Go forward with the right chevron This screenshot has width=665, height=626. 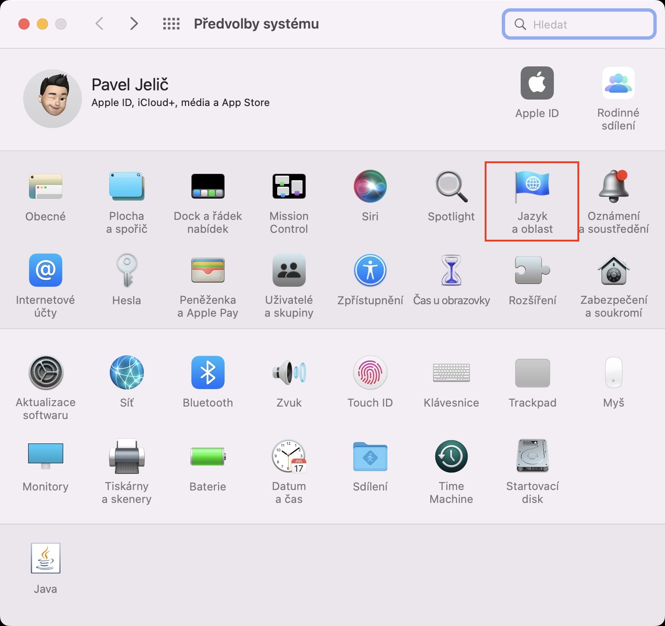134,24
